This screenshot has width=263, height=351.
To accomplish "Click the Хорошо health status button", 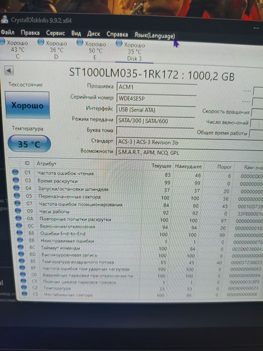I will (27, 105).
